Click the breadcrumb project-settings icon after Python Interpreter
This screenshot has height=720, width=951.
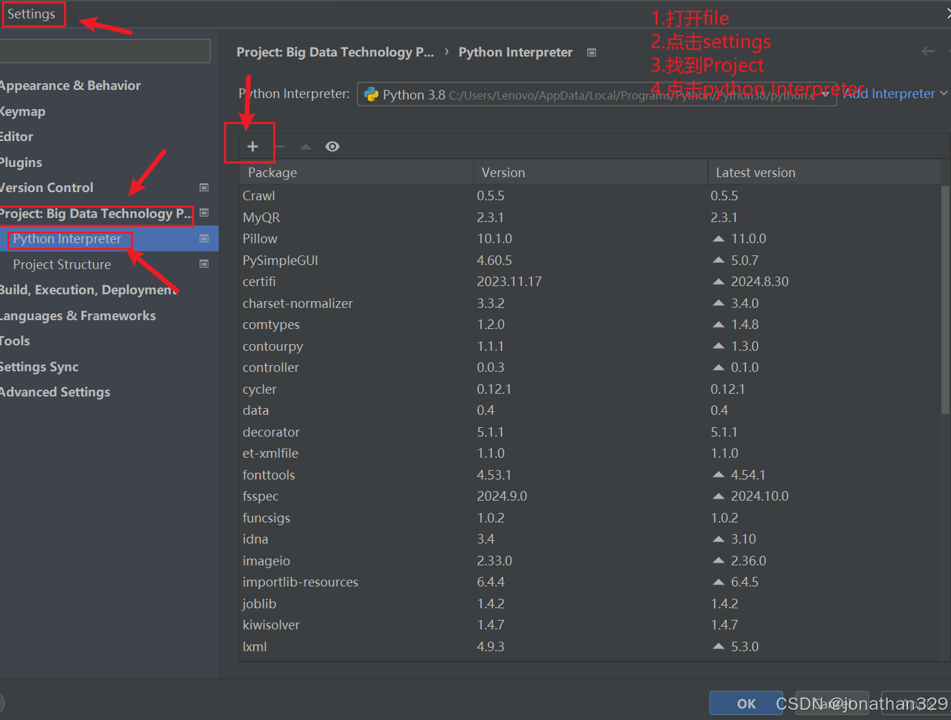591,52
